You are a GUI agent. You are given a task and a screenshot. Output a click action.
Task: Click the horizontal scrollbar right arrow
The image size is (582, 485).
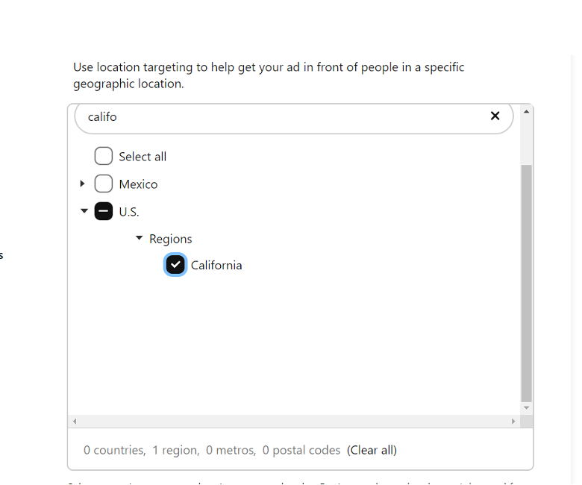pos(513,421)
